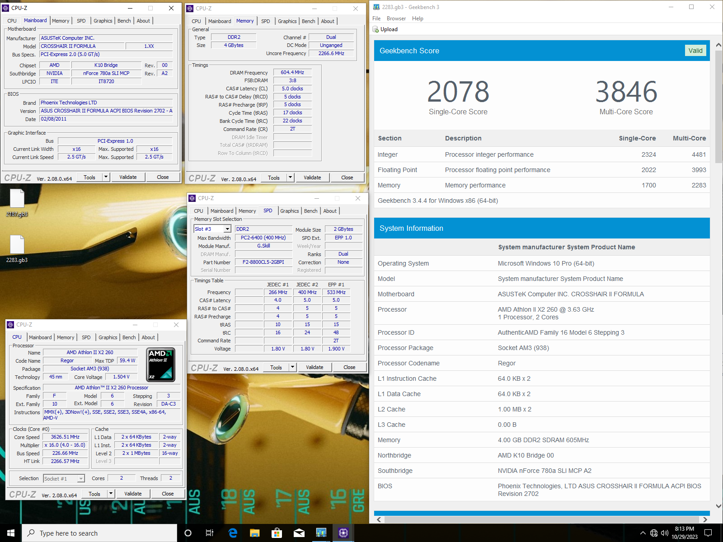Screen dimensions: 723x542
Task: Show hidden tray icons chevron
Action: coord(643,533)
